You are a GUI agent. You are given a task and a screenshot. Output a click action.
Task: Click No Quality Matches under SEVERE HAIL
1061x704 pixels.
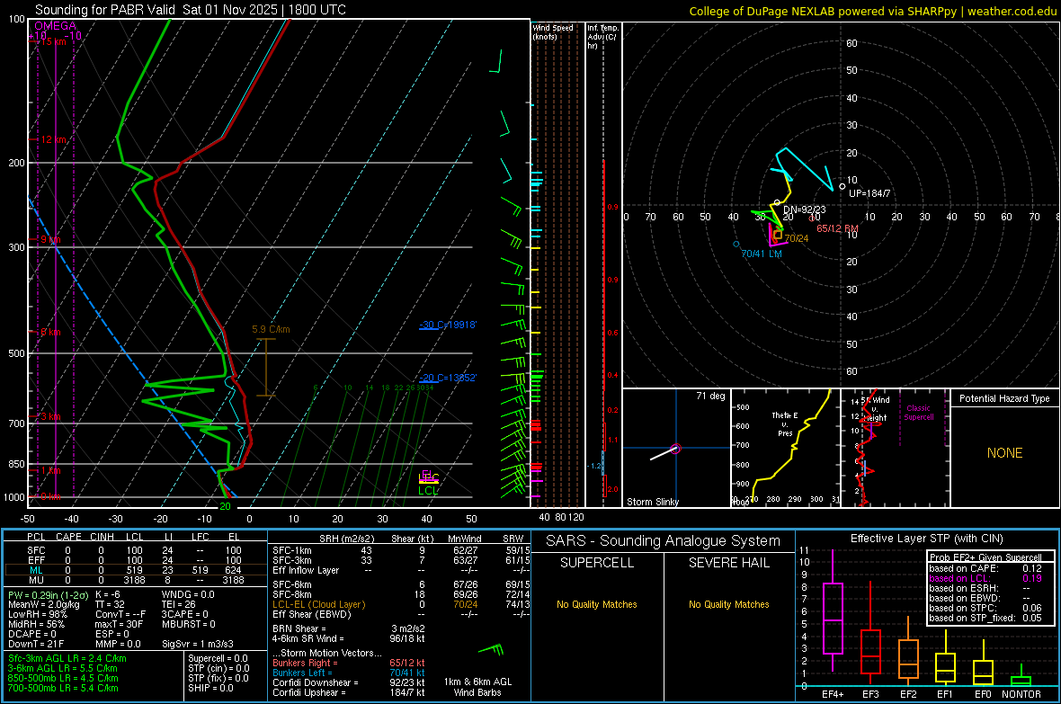point(728,604)
